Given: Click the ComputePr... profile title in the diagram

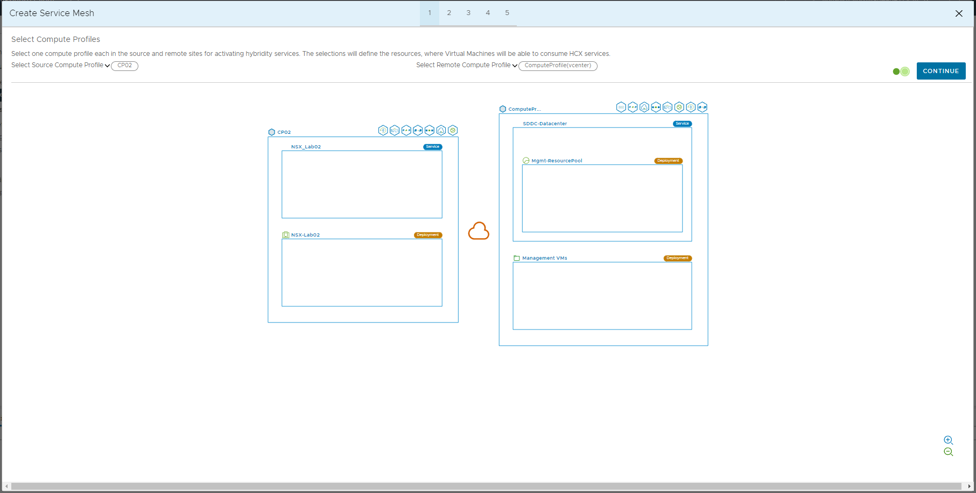Looking at the screenshot, I should coord(524,109).
